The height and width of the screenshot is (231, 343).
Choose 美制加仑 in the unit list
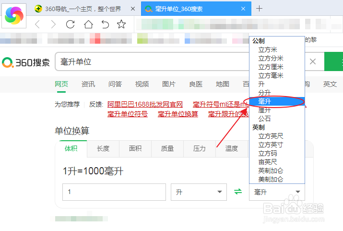coord(277,179)
